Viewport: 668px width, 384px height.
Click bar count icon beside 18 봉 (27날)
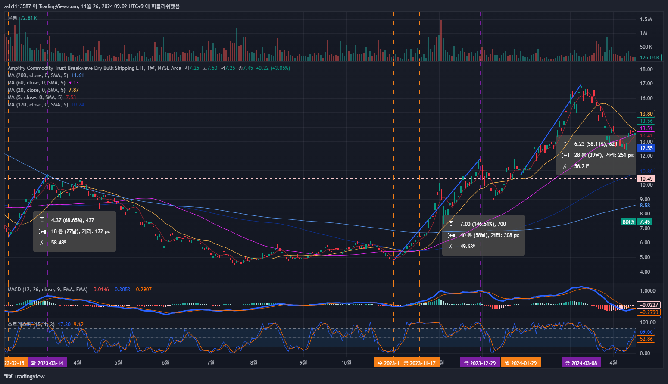(42, 231)
